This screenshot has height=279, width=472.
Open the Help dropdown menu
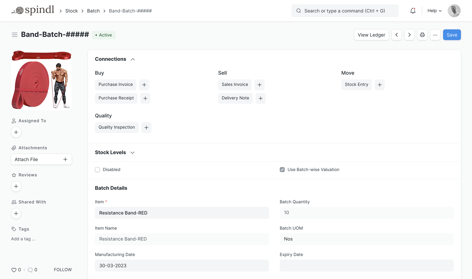point(434,11)
